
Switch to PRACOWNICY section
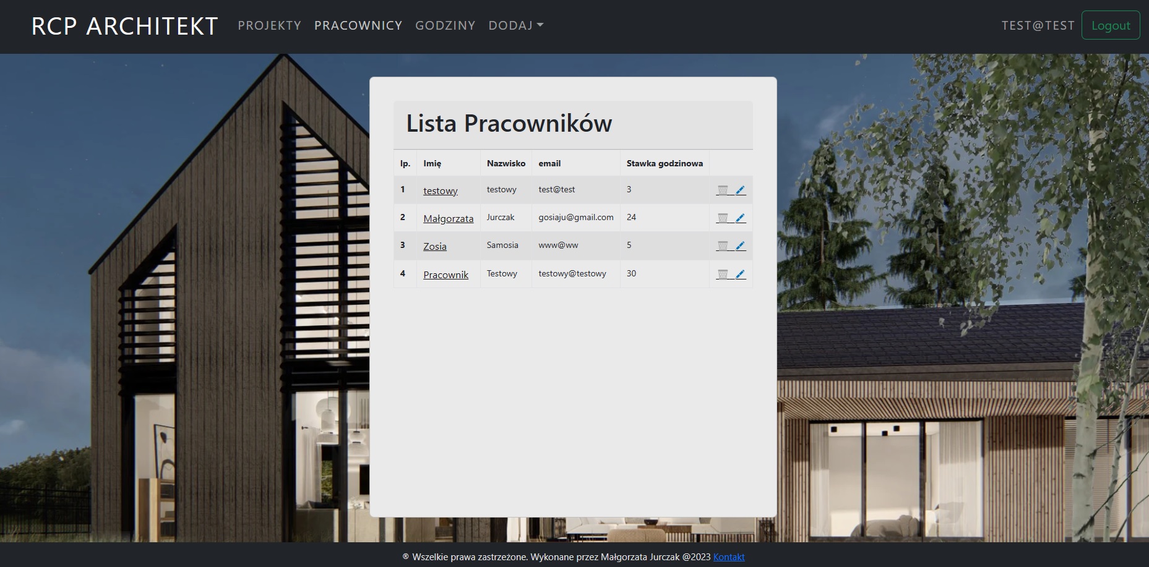[358, 25]
